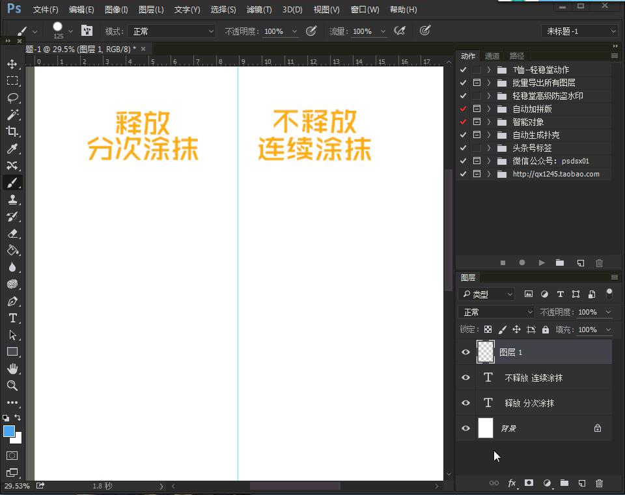The height and width of the screenshot is (495, 625).
Task: Select the Horizontal Type tool
Action: click(x=14, y=318)
